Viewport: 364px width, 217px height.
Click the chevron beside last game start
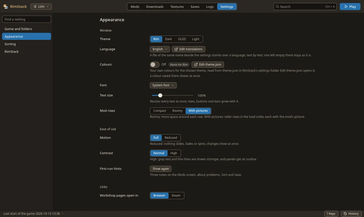[x=63, y=214]
